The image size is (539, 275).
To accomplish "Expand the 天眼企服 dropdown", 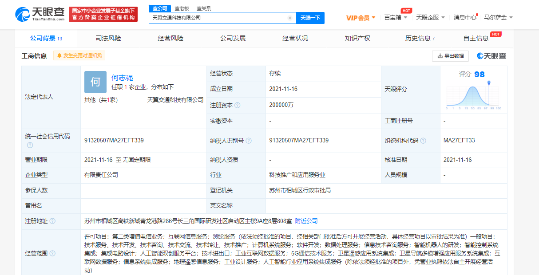I will [x=430, y=18].
